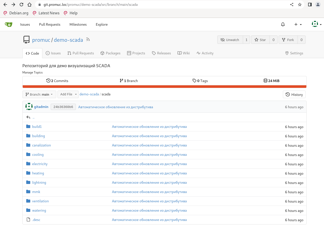The width and height of the screenshot is (324, 227).
Task: Click the browser share icon
Action: (292, 5)
